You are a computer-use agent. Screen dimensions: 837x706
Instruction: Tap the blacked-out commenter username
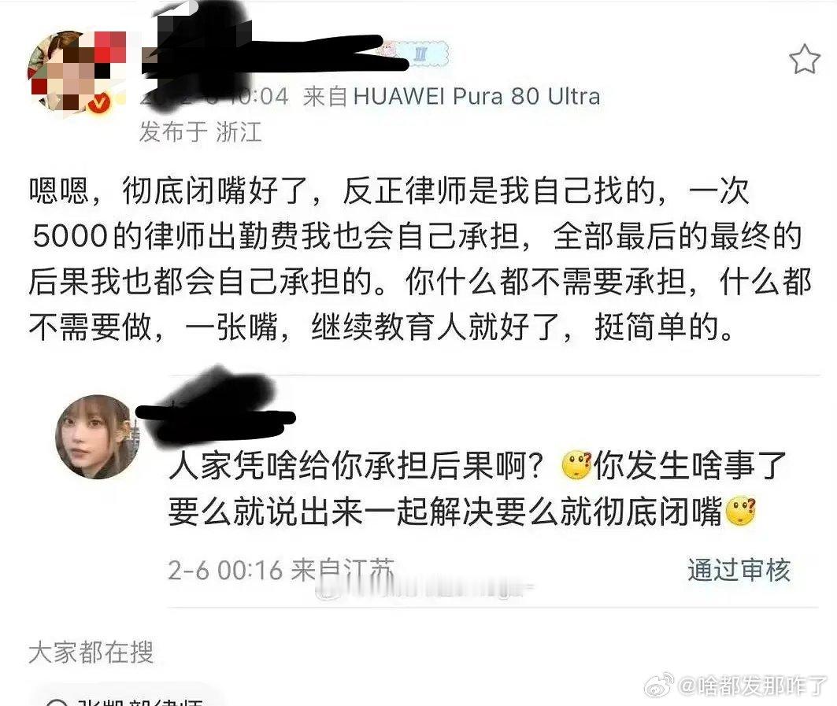pos(217,412)
